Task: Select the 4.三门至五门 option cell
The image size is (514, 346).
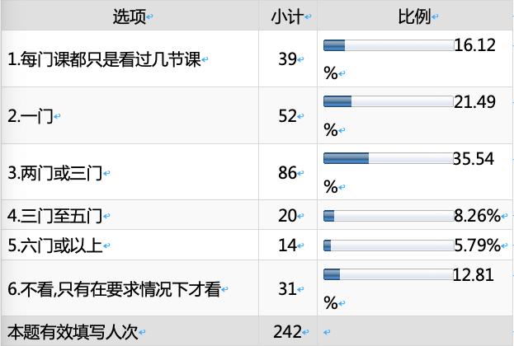Action: [x=54, y=216]
